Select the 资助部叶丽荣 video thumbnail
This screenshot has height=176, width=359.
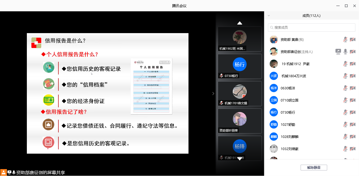(x=240, y=121)
